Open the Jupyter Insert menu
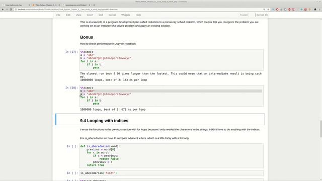 (x=90, y=15)
